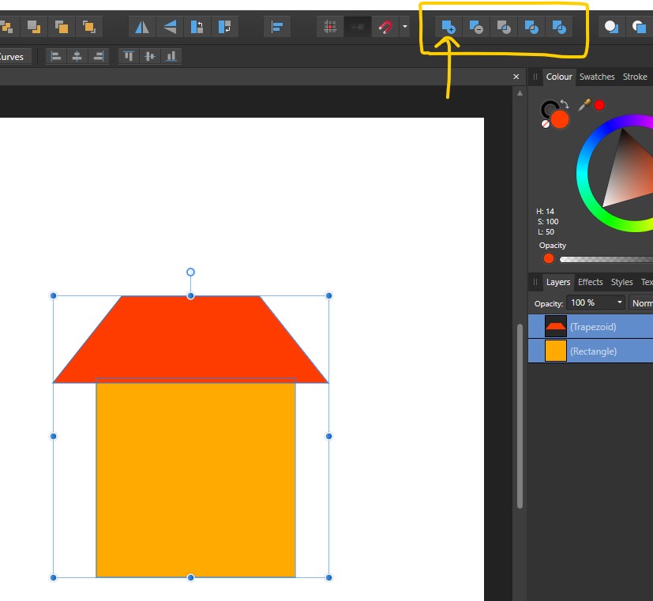Click the rotation handle above the selection

pyautogui.click(x=190, y=272)
